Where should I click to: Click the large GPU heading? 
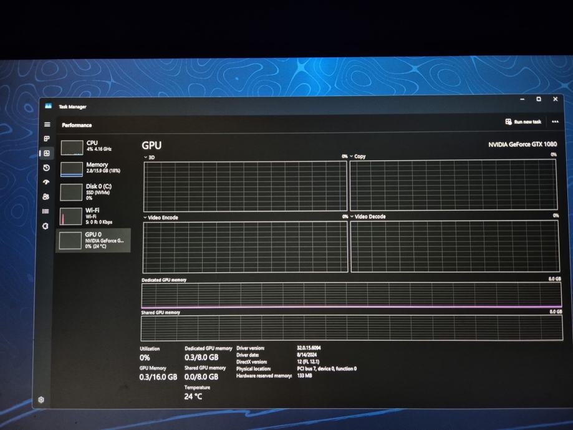tap(152, 145)
